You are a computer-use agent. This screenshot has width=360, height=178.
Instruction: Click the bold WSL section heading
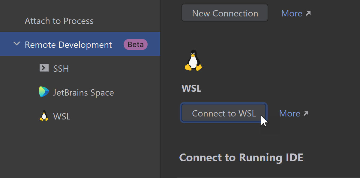pyautogui.click(x=191, y=88)
